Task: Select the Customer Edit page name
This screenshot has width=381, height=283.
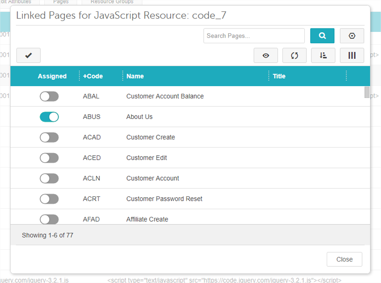Action: pos(147,158)
